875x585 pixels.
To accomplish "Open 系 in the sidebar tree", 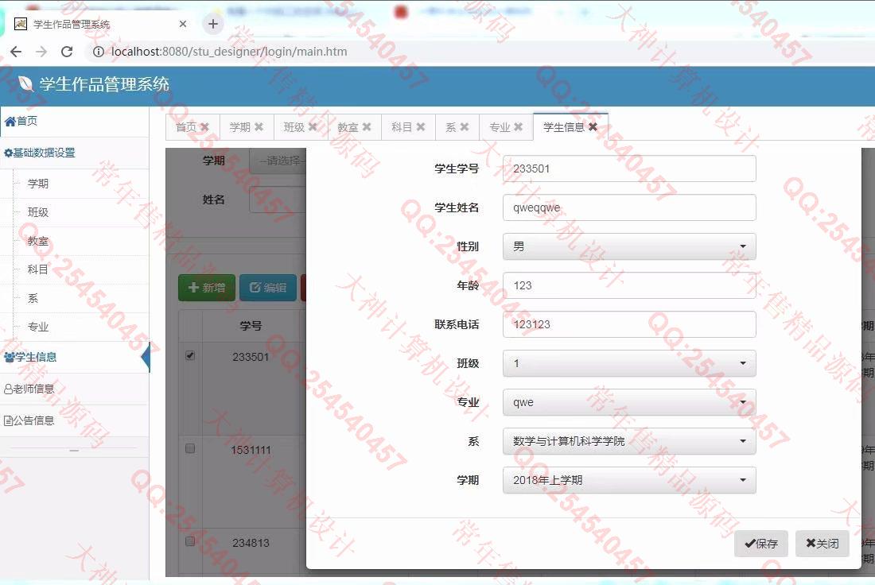I will tap(33, 298).
